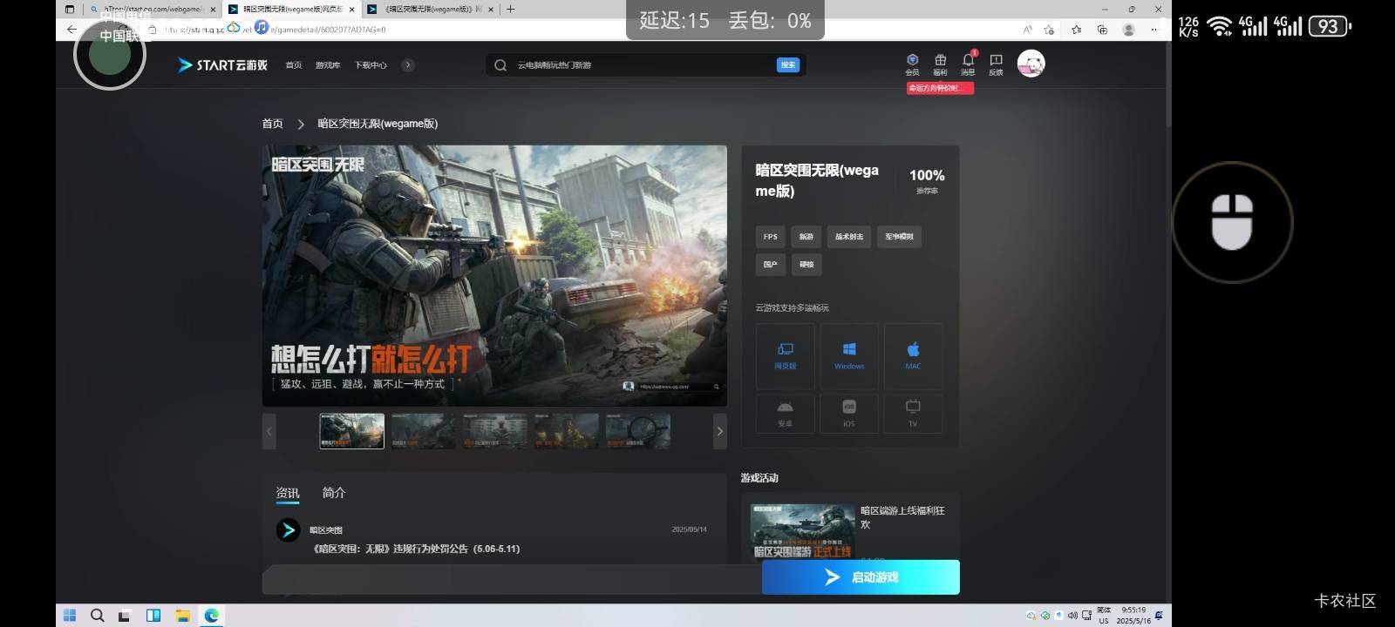Image resolution: width=1395 pixels, height=627 pixels.
Task: Open a new browser tab
Action: [x=510, y=10]
